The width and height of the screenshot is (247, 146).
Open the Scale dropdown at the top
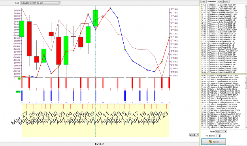pos(40,3)
